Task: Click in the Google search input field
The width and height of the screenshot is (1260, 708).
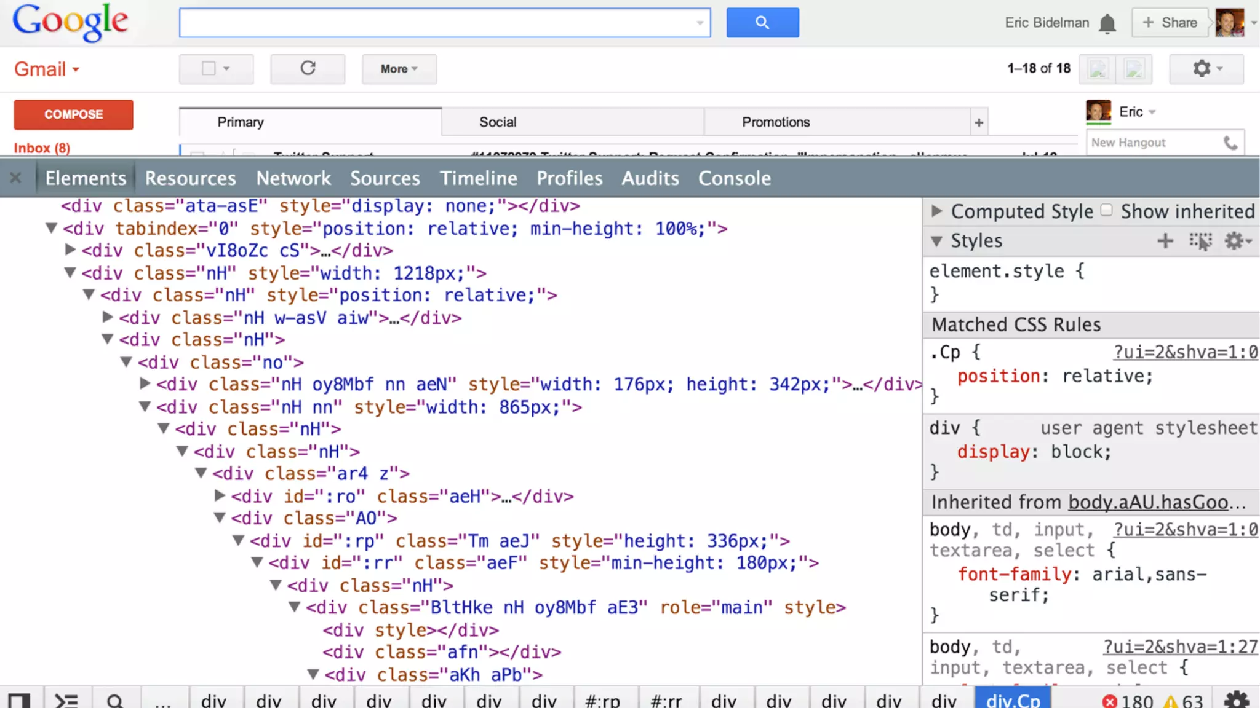Action: point(437,23)
